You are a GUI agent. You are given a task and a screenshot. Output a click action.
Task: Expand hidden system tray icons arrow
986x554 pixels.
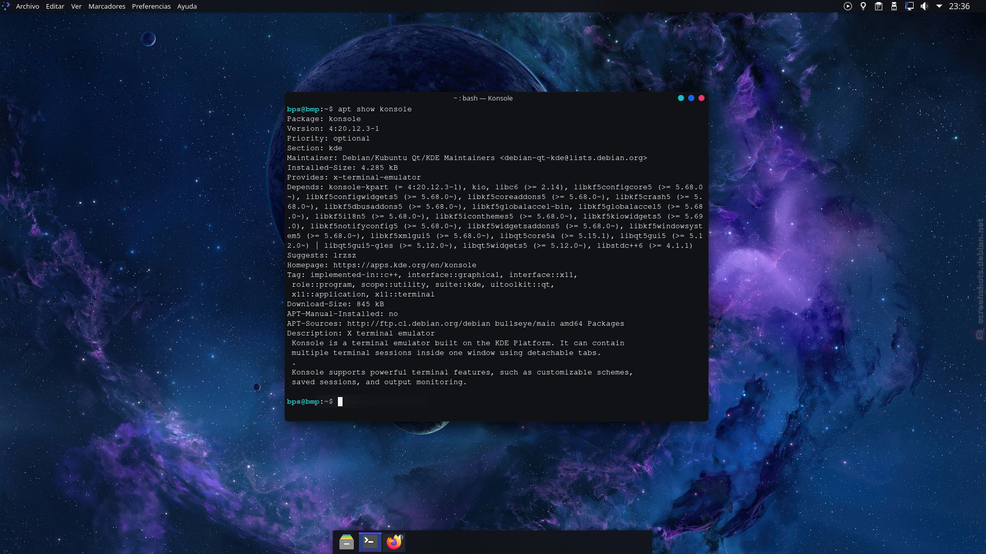coord(939,6)
